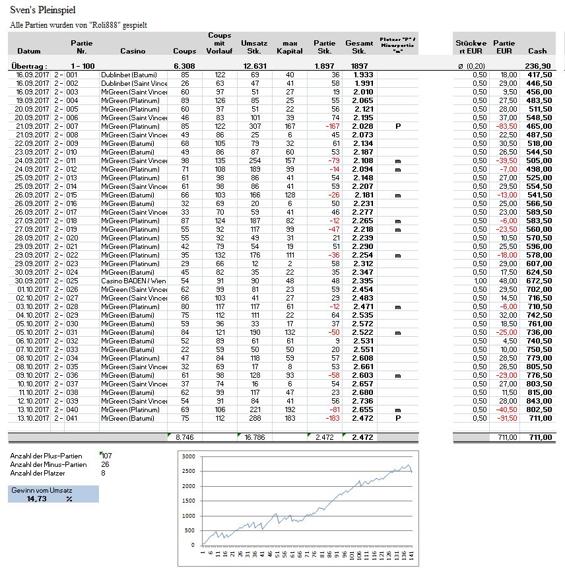The height and width of the screenshot is (568, 565).
Task: Select the "Datum" column header
Action: click(x=28, y=51)
